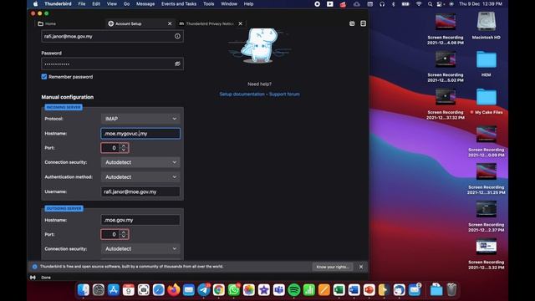Open Spotify from the dock
Screen dimensions: 535x301
point(293,290)
